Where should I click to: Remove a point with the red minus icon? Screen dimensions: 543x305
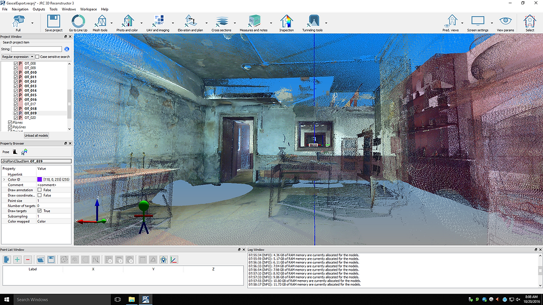[28, 260]
